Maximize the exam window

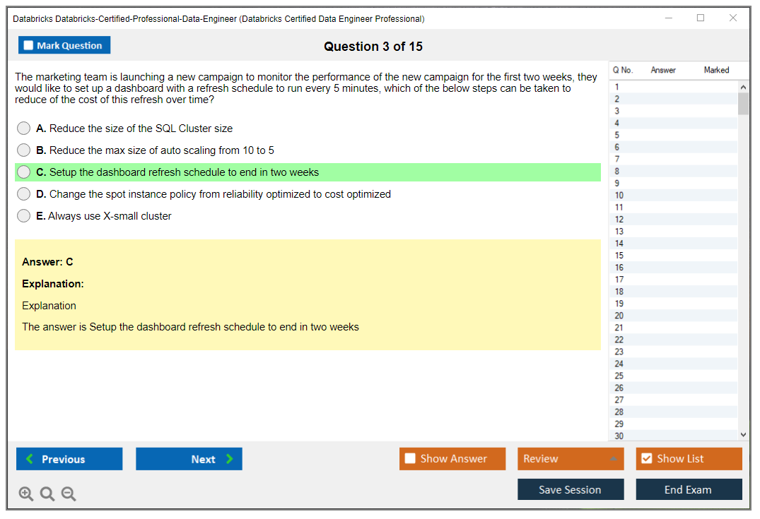coord(701,18)
